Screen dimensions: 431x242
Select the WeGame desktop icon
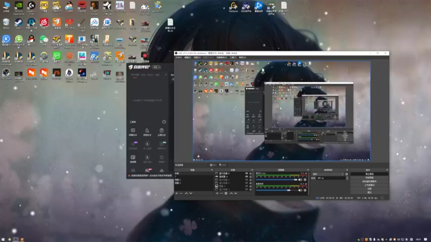coord(233,7)
